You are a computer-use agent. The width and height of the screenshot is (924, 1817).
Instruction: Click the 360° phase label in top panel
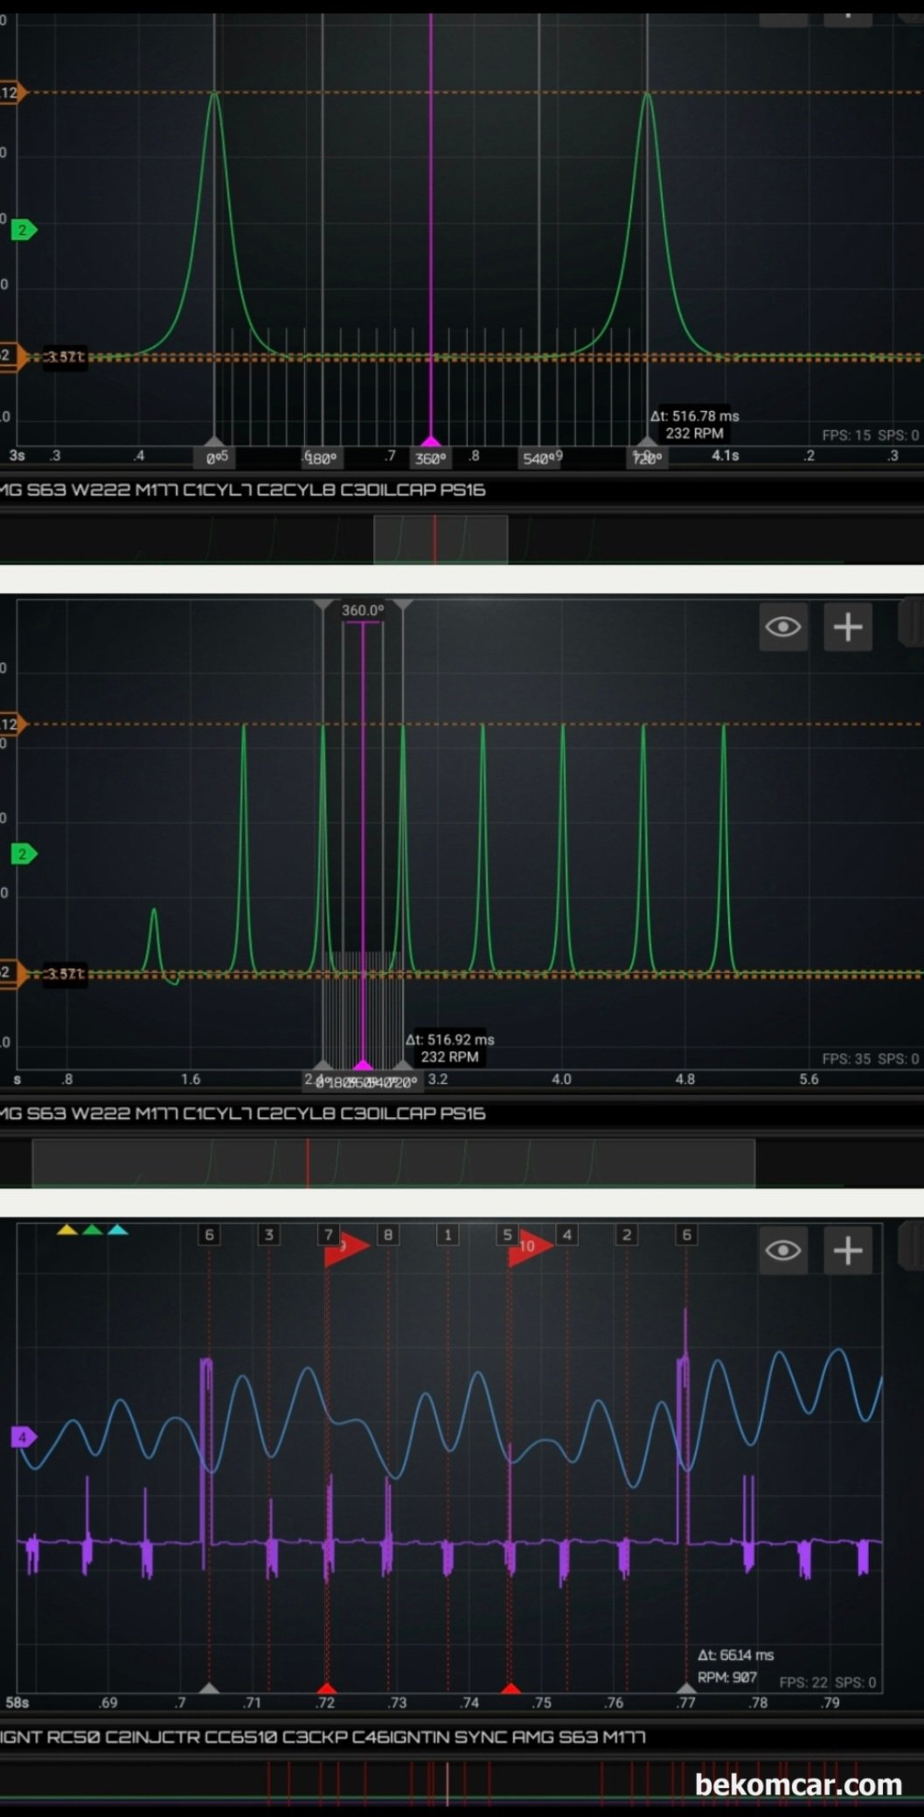pyautogui.click(x=430, y=459)
